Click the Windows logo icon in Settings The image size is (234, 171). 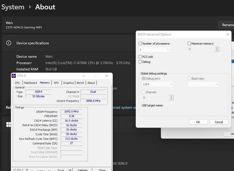9,125
